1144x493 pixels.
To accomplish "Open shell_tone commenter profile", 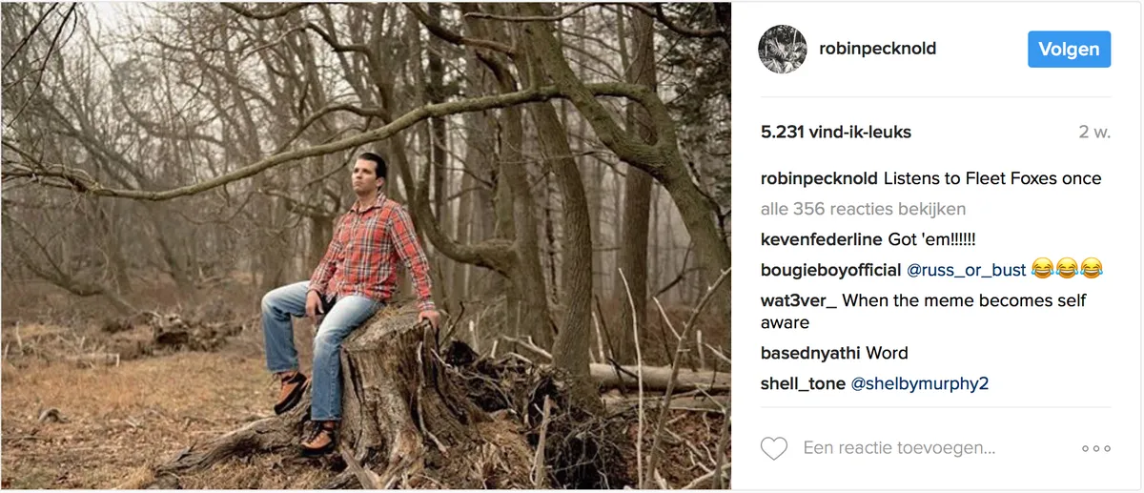I will tap(803, 383).
